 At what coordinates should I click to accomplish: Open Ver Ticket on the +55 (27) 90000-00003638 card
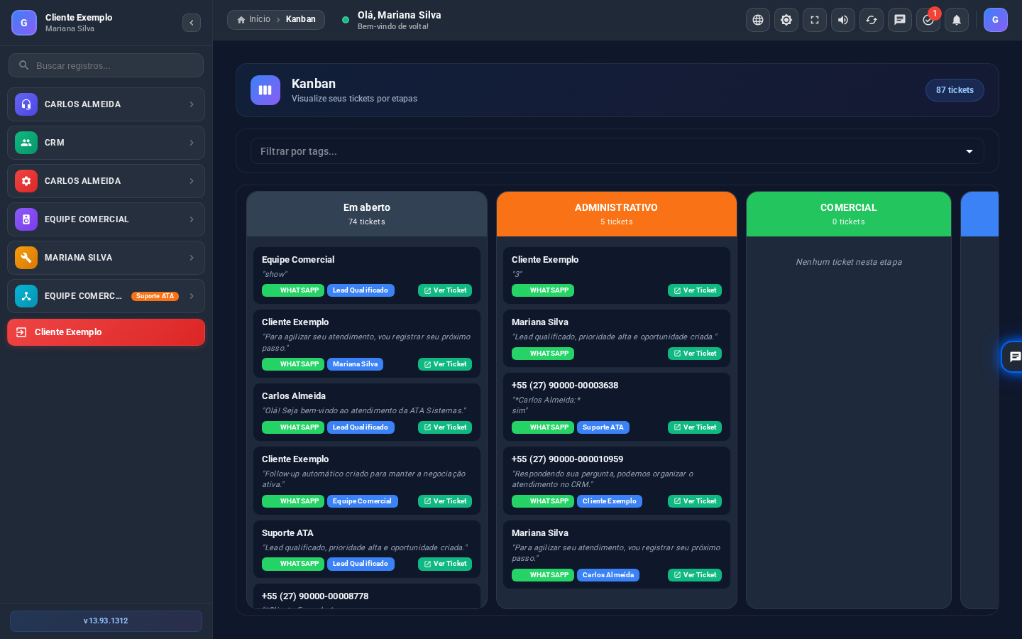(x=695, y=427)
